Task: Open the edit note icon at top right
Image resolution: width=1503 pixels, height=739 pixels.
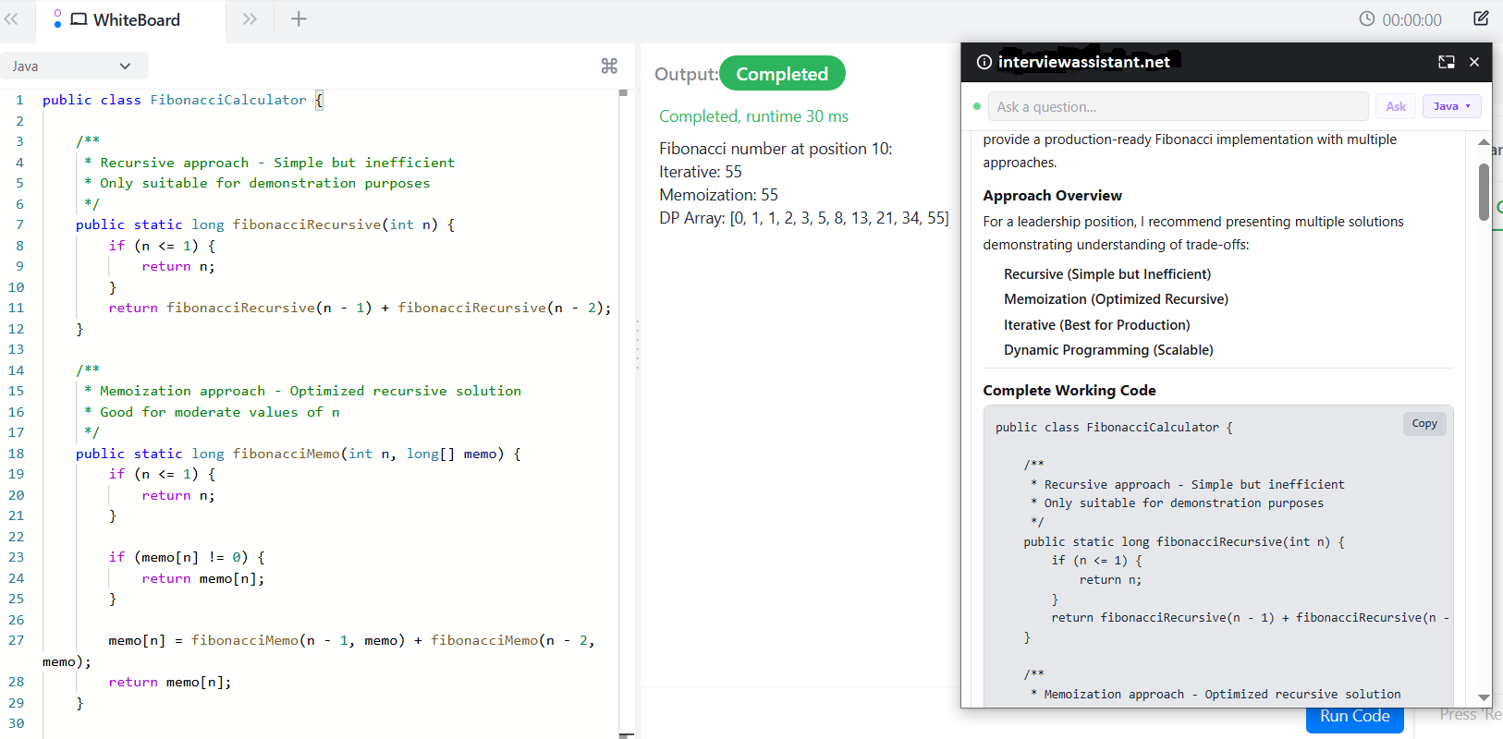Action: point(1481,18)
